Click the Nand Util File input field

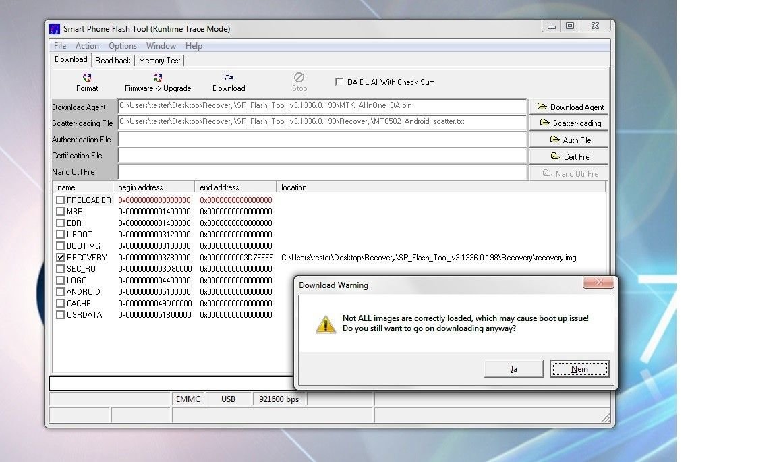coord(322,172)
